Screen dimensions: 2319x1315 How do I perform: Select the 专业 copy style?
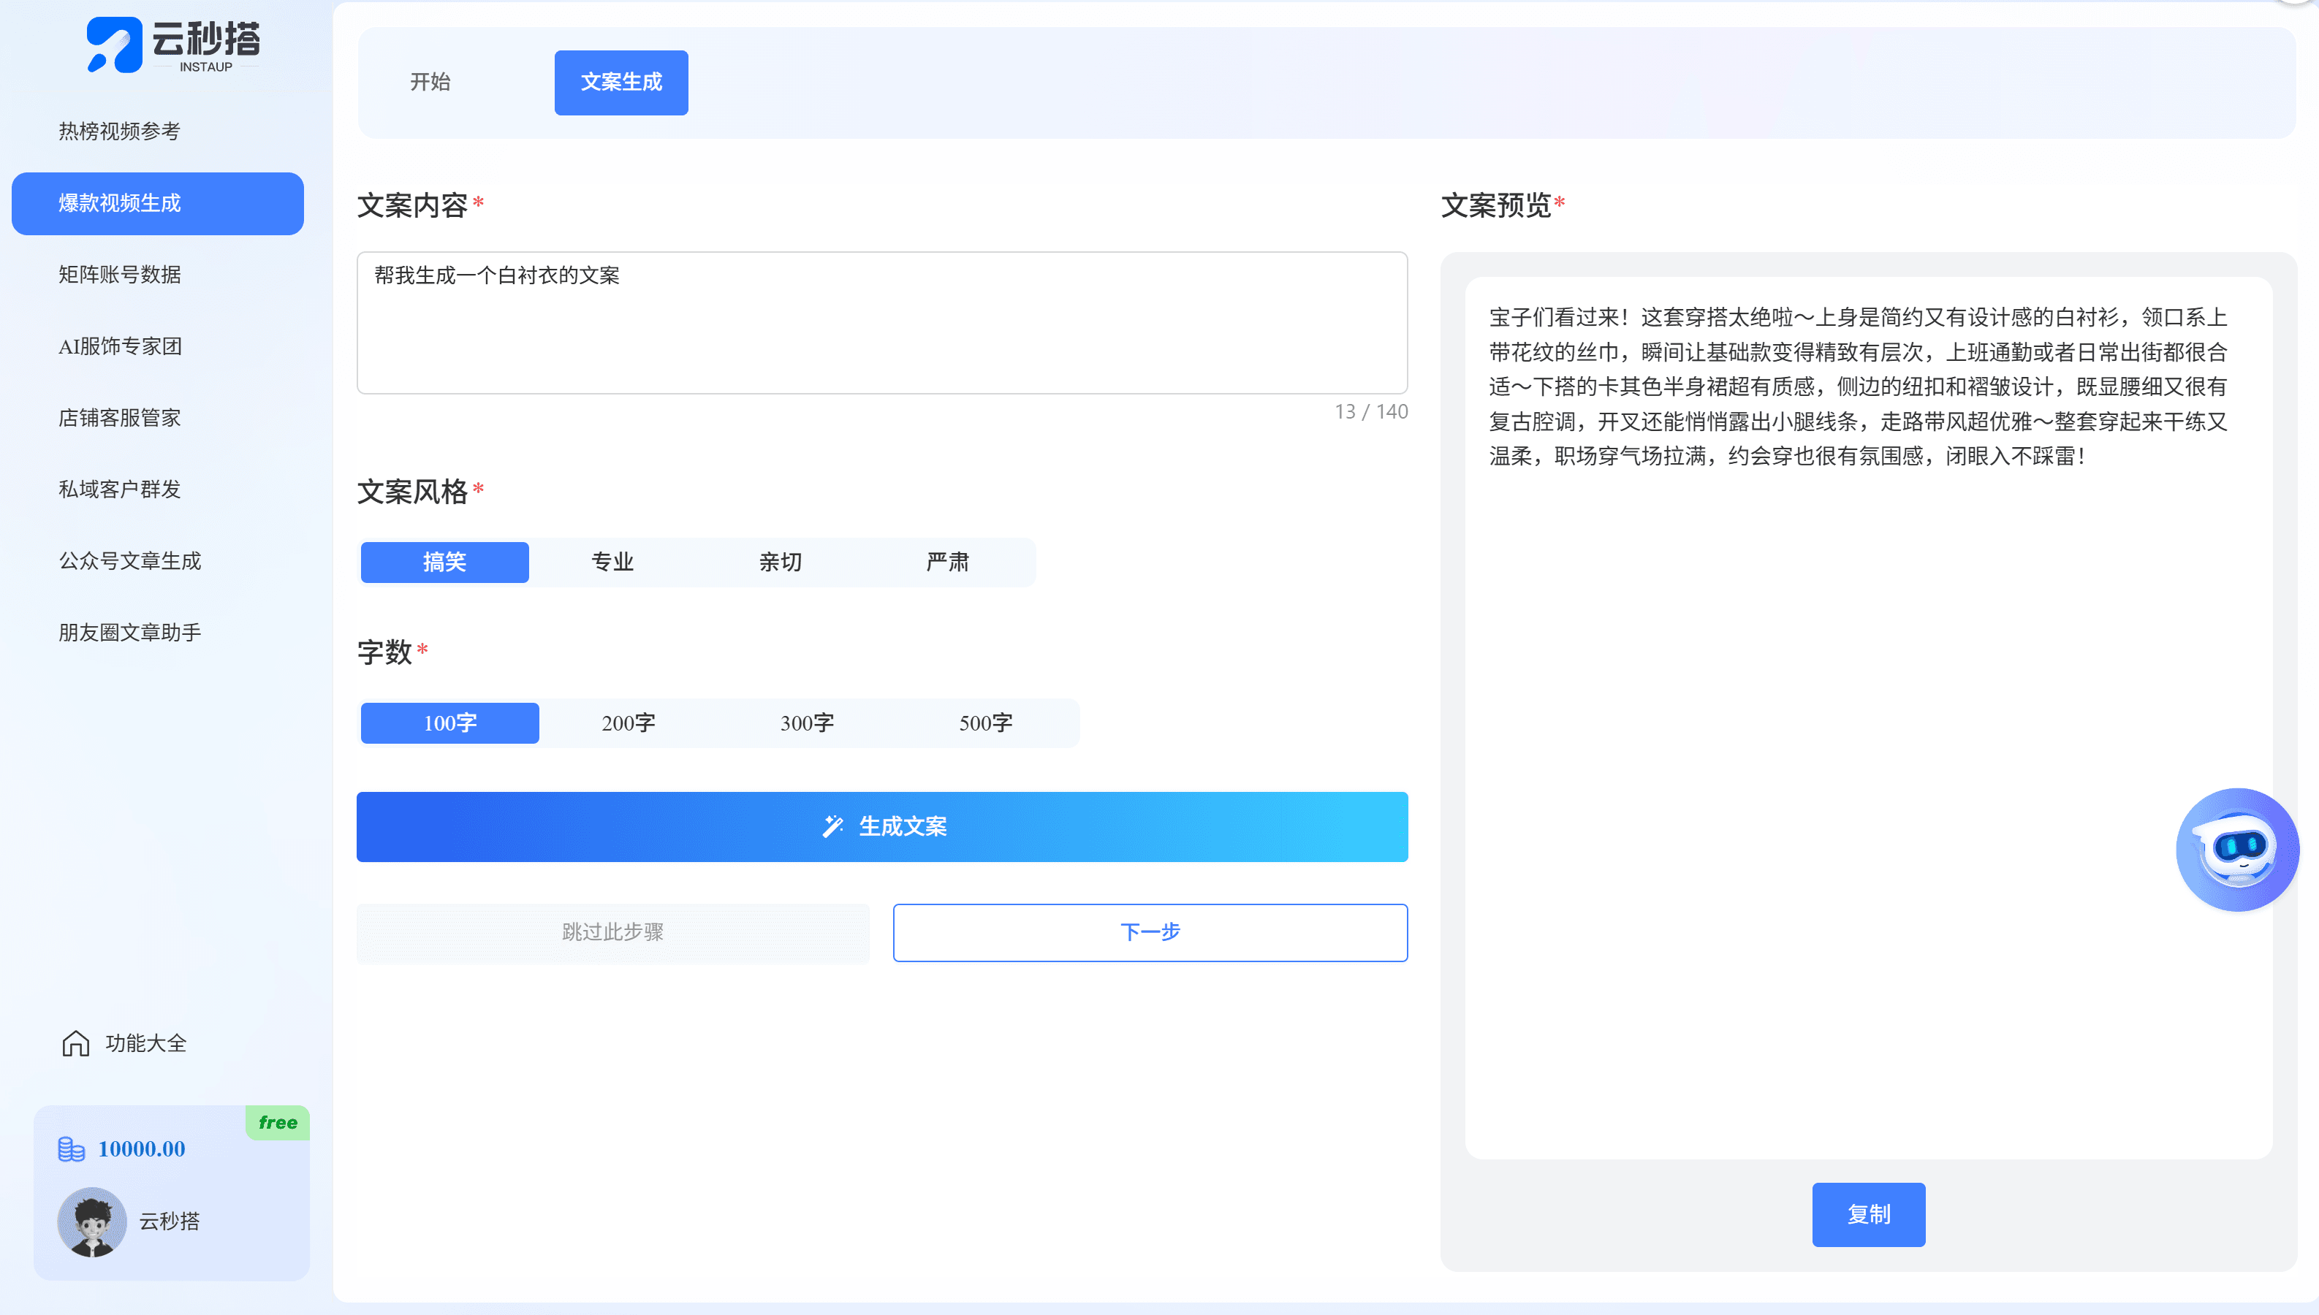[612, 562]
